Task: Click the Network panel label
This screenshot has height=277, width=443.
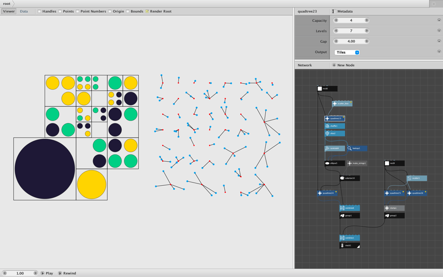Action: tap(305, 65)
